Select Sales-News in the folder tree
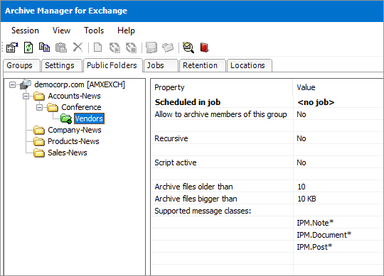This screenshot has height=276, width=384. (68, 153)
